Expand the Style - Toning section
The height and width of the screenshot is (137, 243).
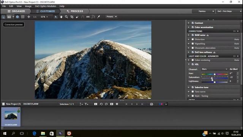pyautogui.click(x=189, y=96)
